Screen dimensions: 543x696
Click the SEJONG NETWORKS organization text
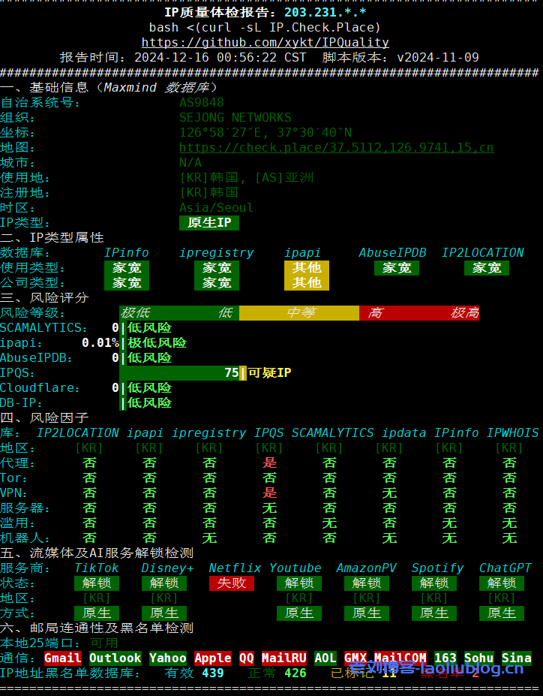(x=235, y=117)
